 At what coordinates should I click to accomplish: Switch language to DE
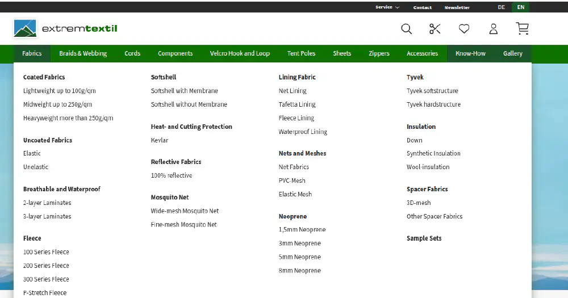tap(501, 7)
